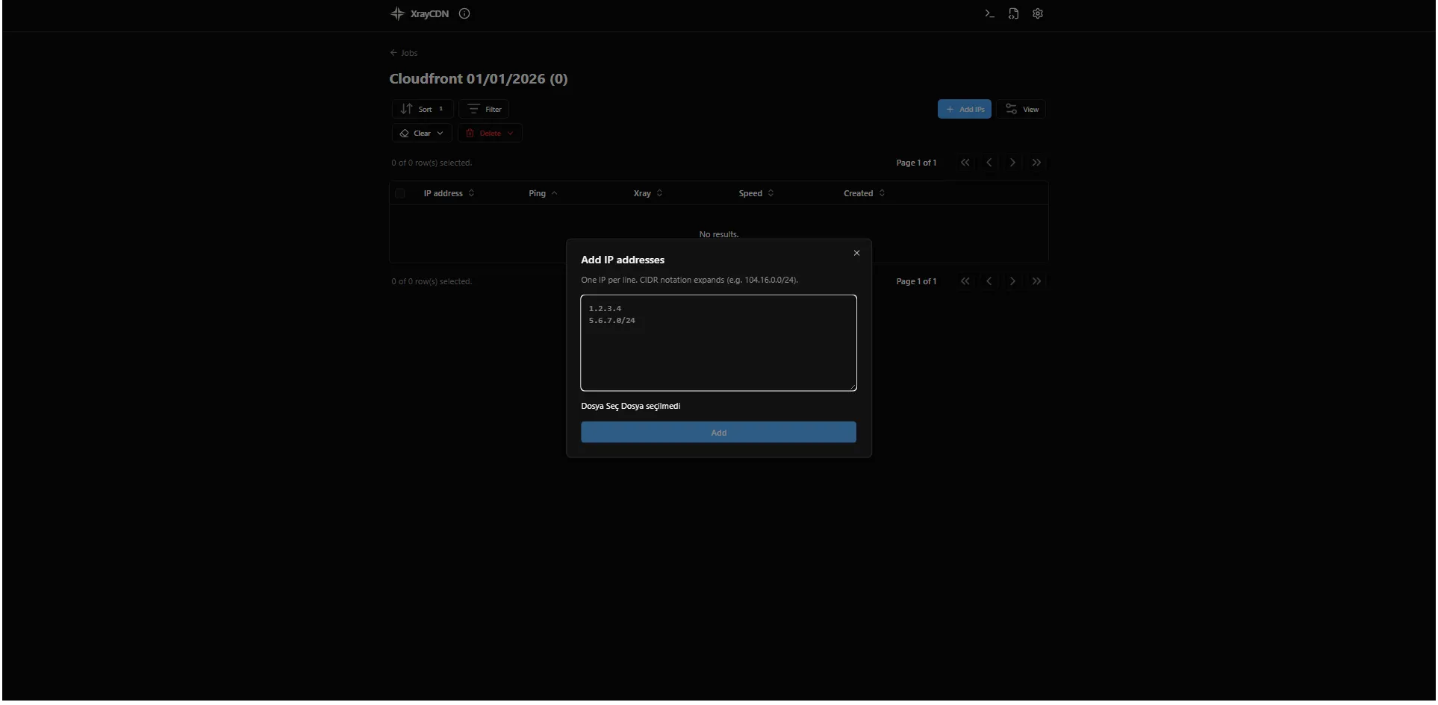1438x705 pixels.
Task: Go to previous page, top pagination
Action: click(989, 163)
